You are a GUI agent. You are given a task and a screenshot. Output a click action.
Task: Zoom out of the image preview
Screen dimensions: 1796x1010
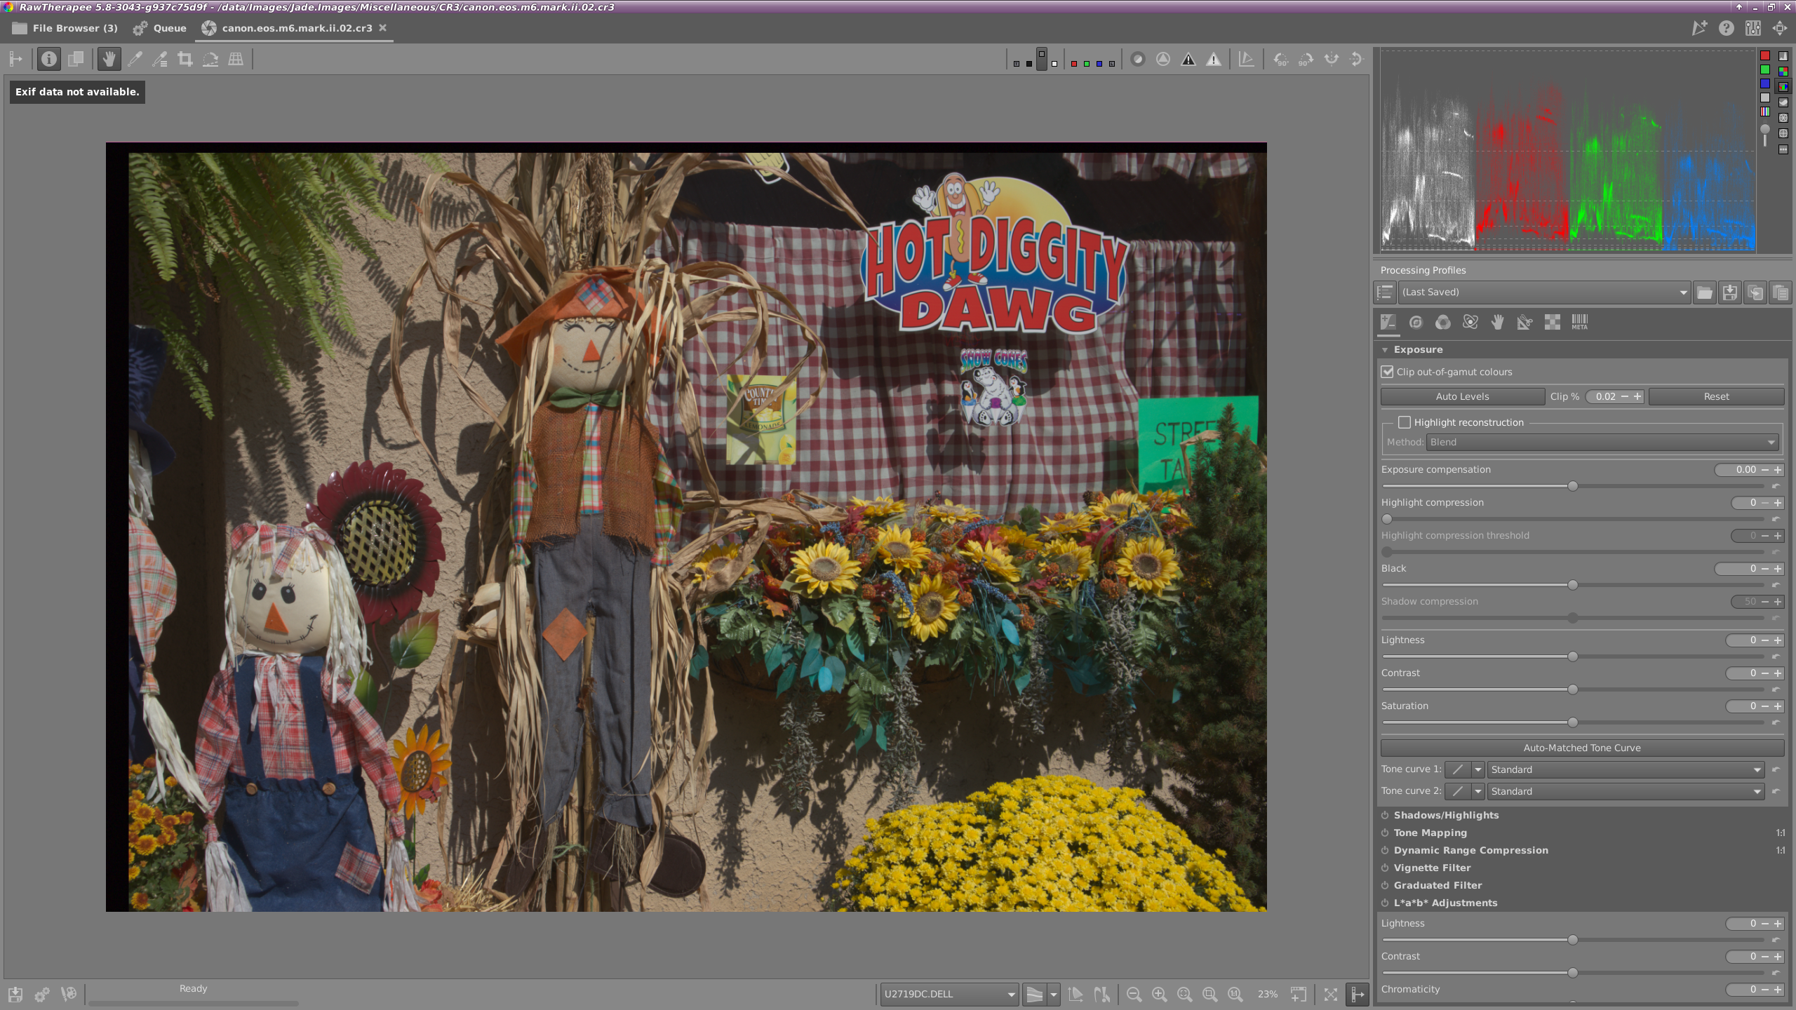[x=1134, y=995]
